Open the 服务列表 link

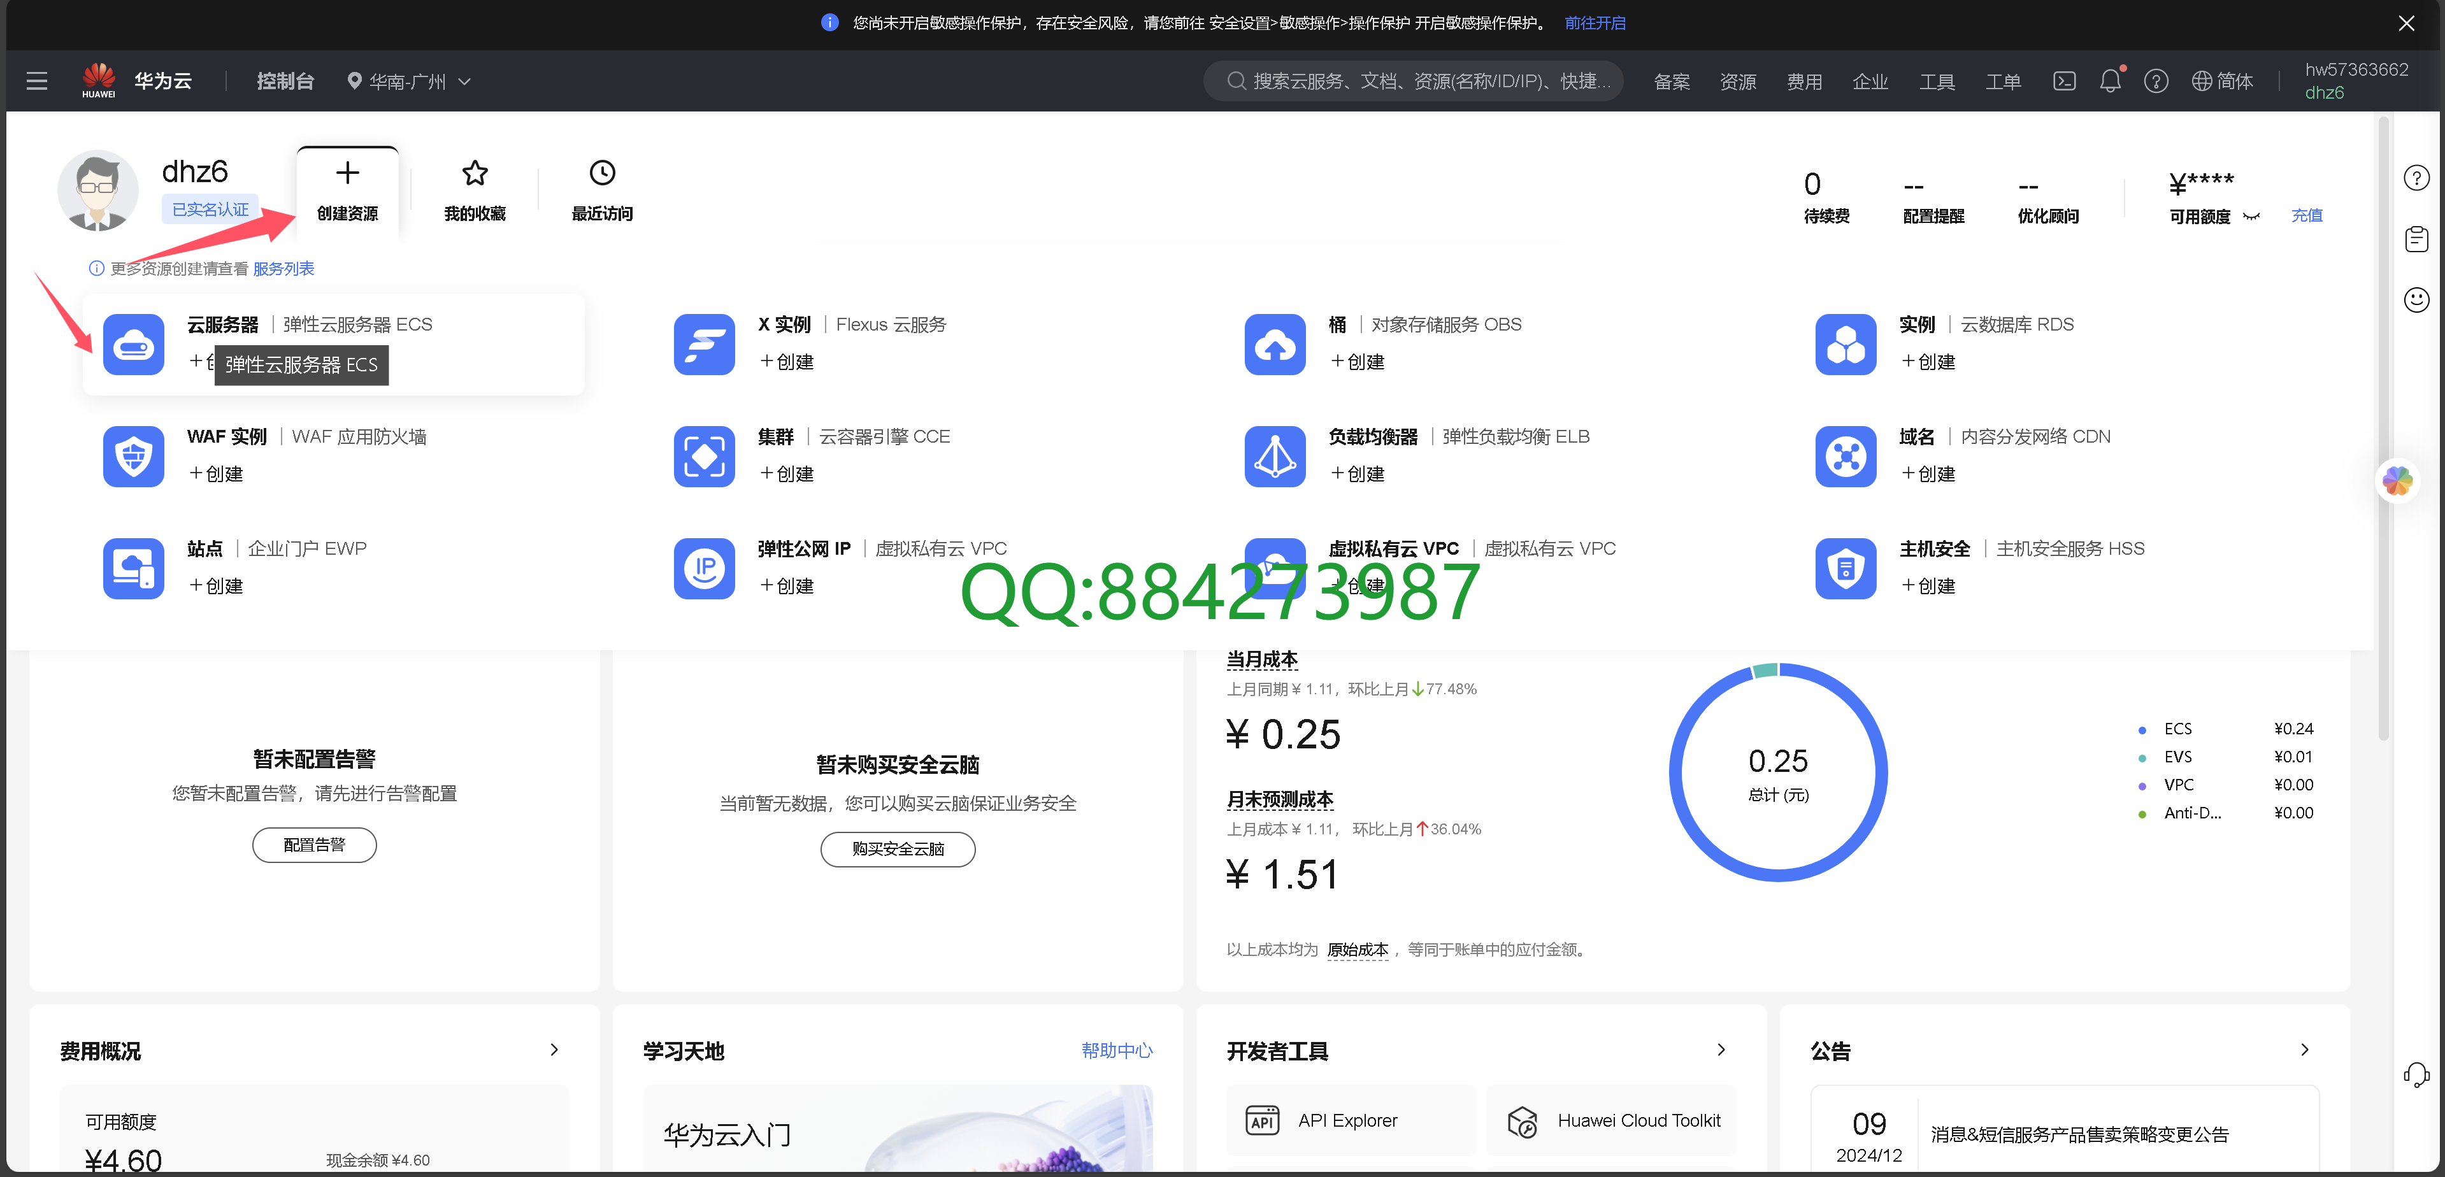coord(283,269)
